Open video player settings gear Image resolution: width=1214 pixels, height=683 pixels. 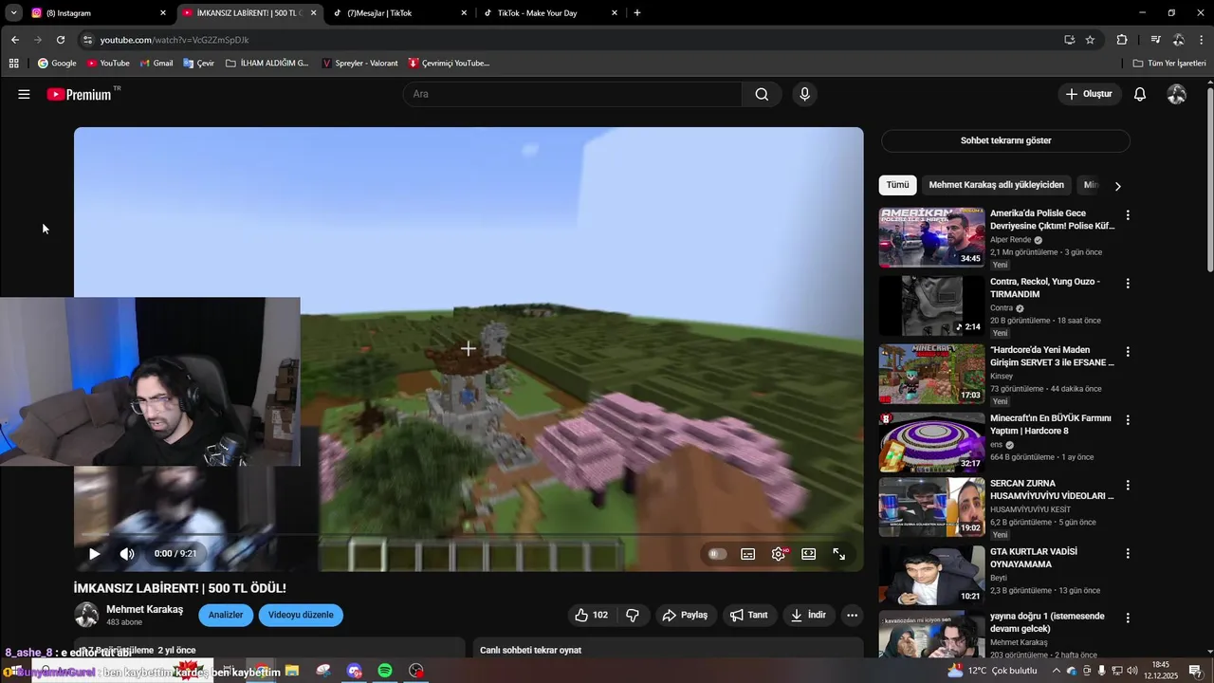coord(779,554)
